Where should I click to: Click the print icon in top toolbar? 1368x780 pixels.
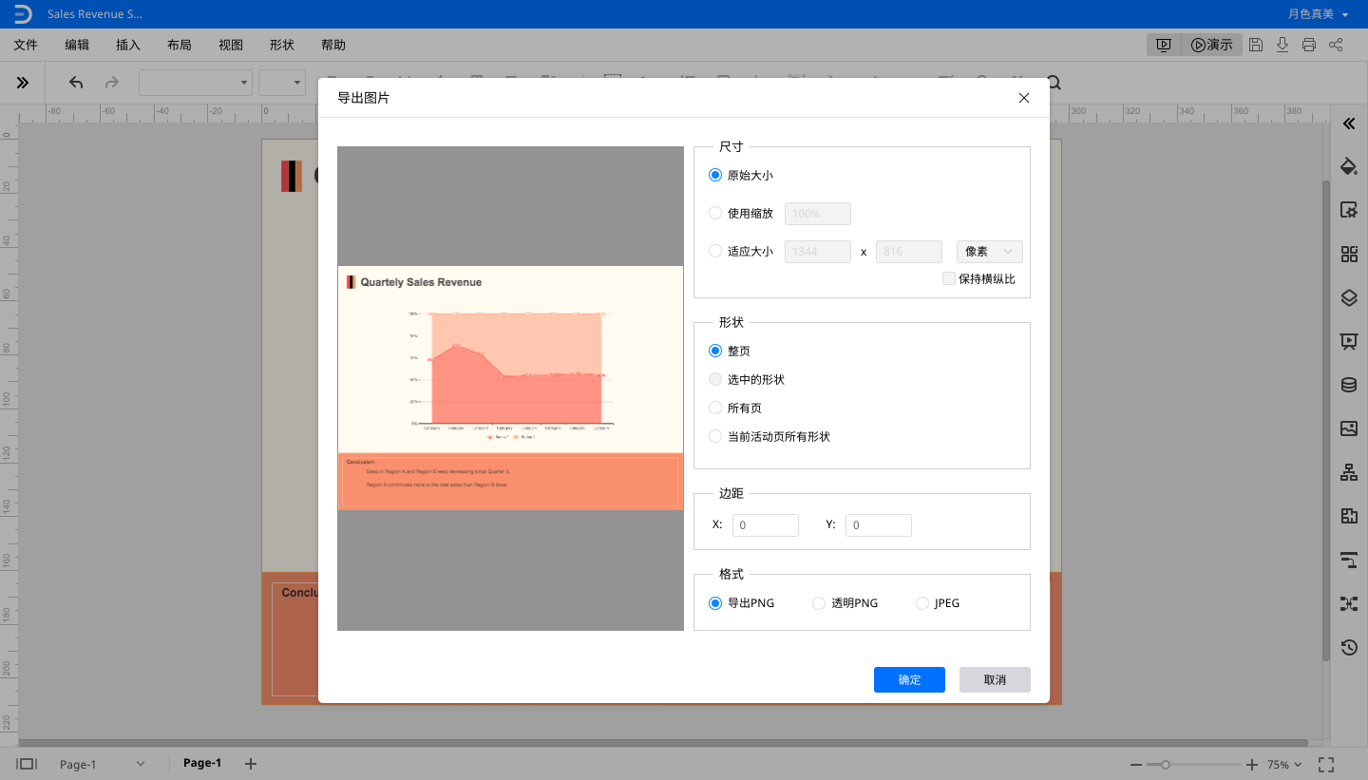click(1309, 45)
